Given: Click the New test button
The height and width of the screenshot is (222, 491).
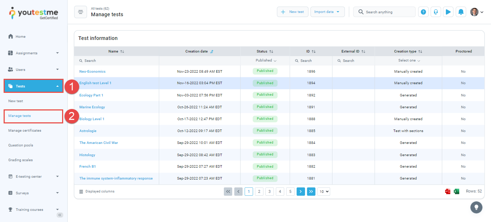Looking at the screenshot, I should point(292,12).
